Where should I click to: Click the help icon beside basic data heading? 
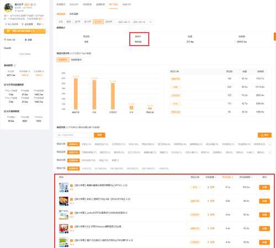click(x=15, y=66)
